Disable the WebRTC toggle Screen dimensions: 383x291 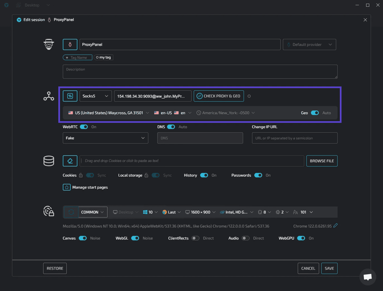[84, 127]
